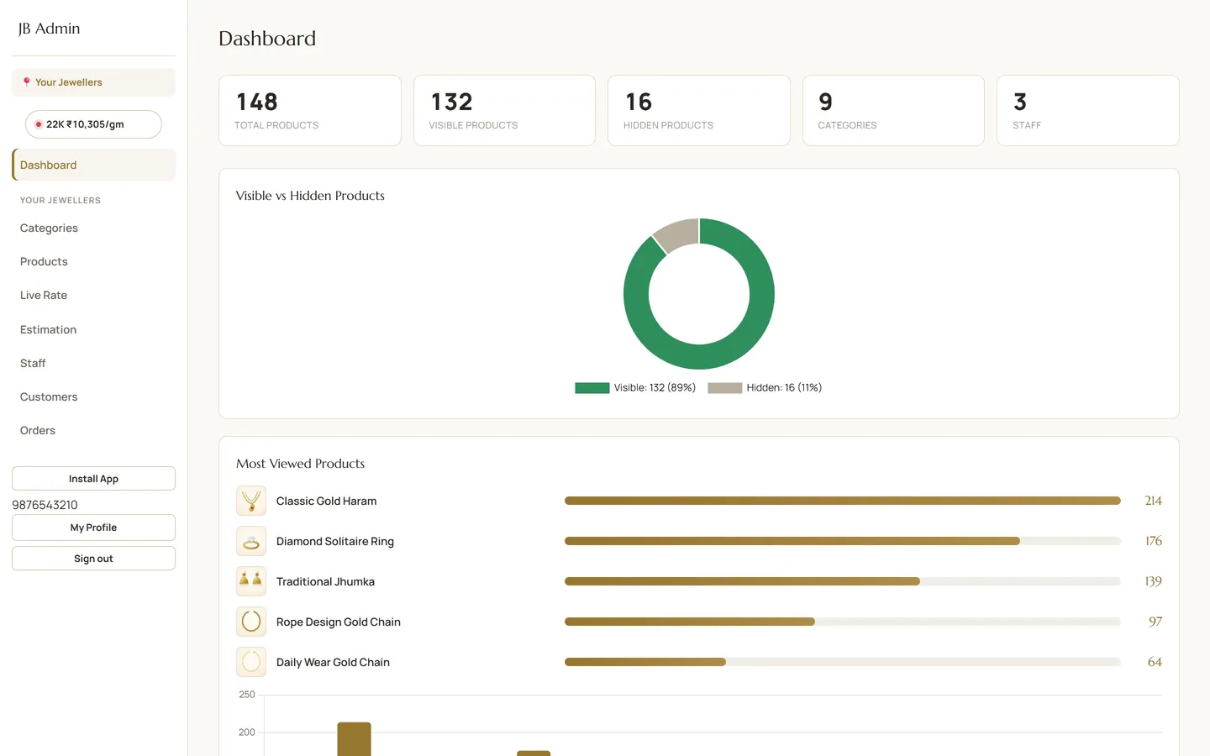Click the Visible vs Hidden Products heading

point(310,196)
